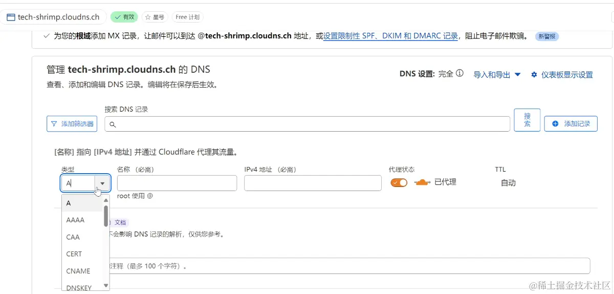Select AAAA in the record type list
The image size is (614, 294).
pyautogui.click(x=82, y=220)
